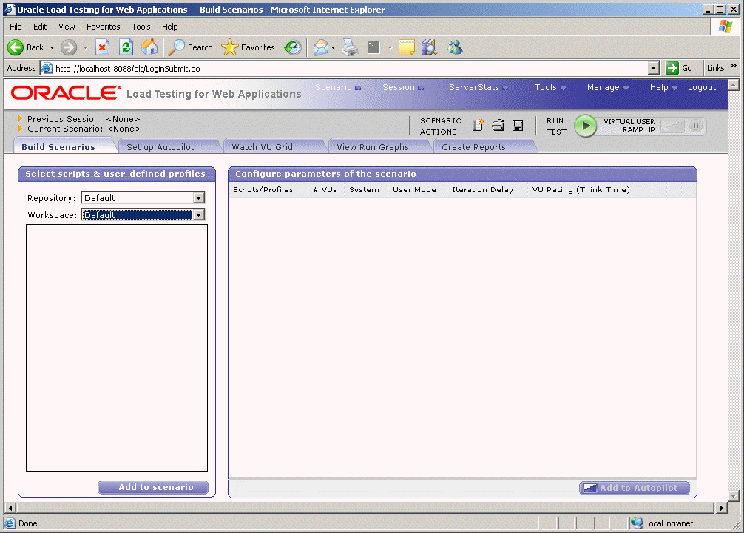
Task: Open a saved scenario from Scenario Actions
Action: 498,125
